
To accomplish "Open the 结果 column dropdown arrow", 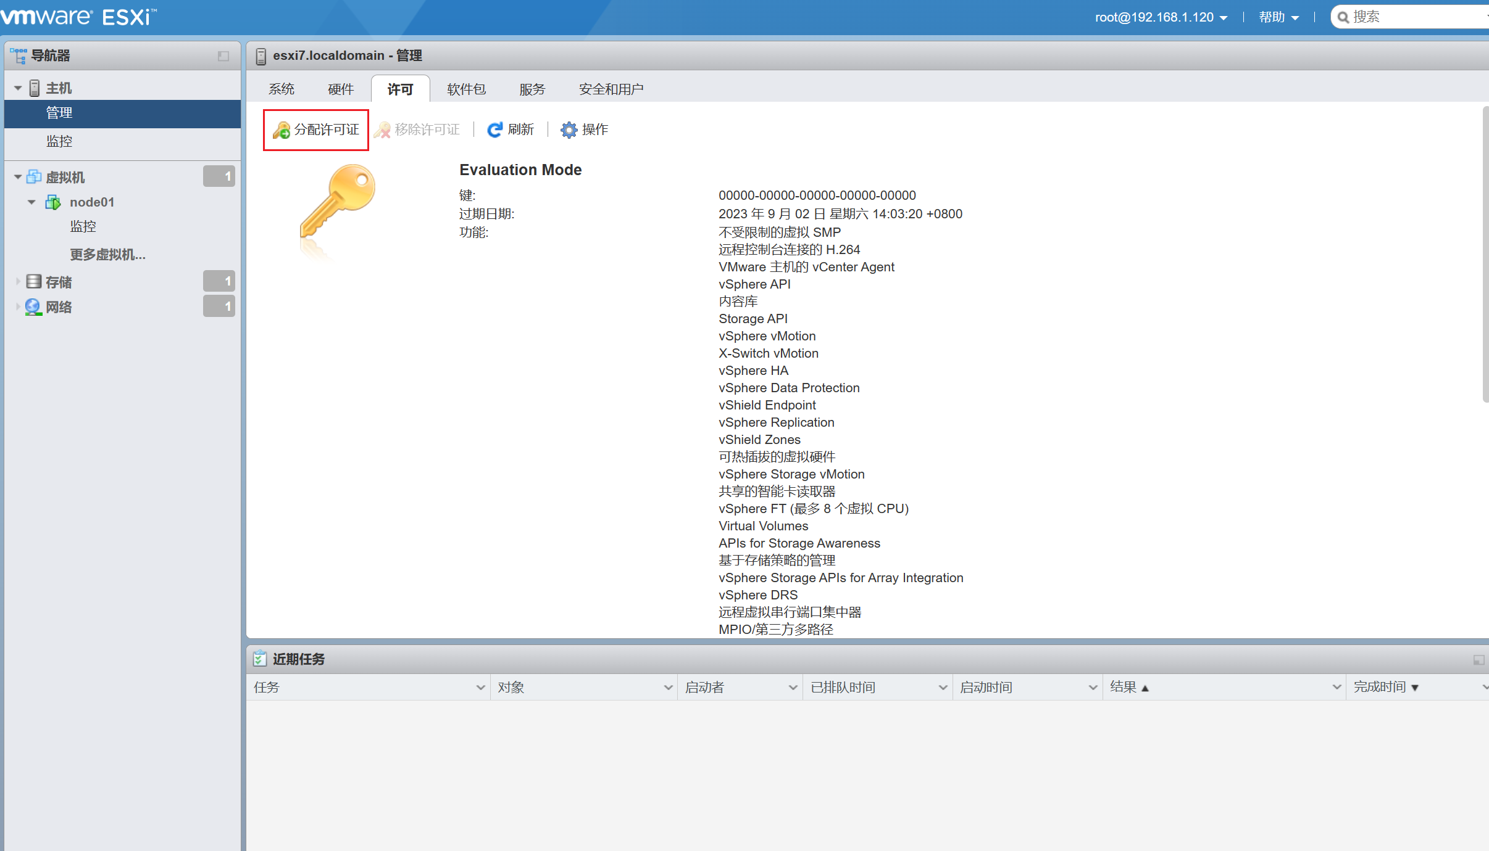I will click(x=1337, y=687).
